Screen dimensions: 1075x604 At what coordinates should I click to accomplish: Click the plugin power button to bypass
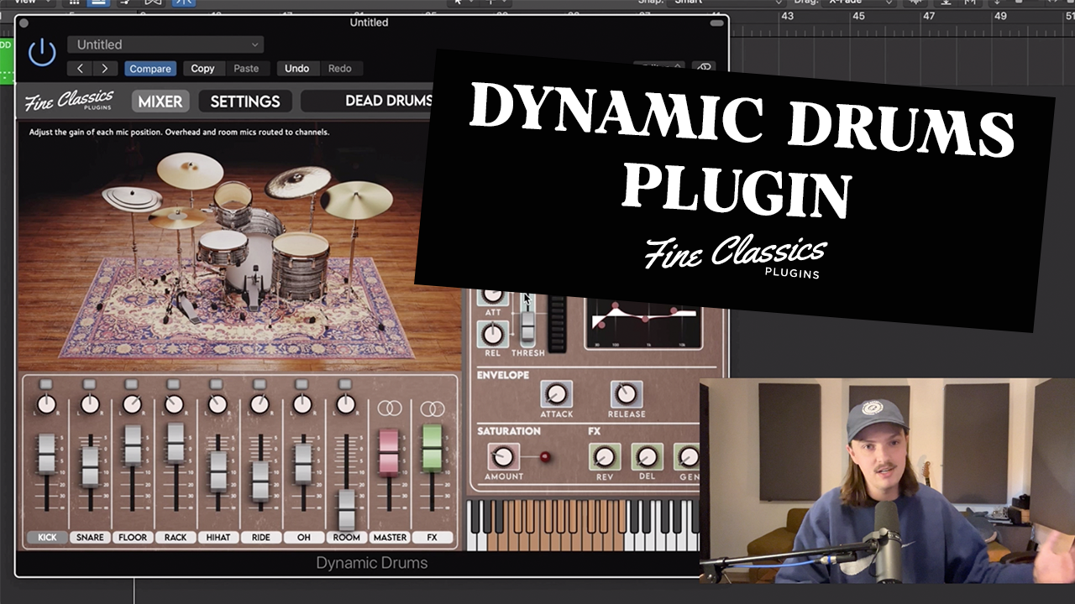click(x=41, y=51)
